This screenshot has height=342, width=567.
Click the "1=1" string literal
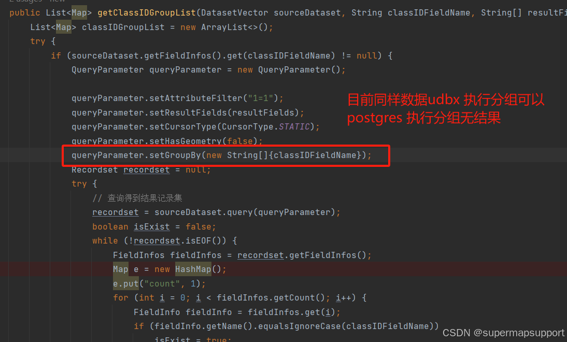pos(260,98)
